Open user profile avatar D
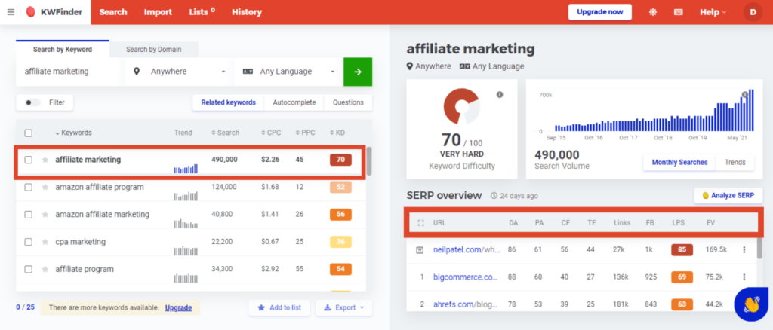Screen dimensions: 773x330 pos(753,12)
